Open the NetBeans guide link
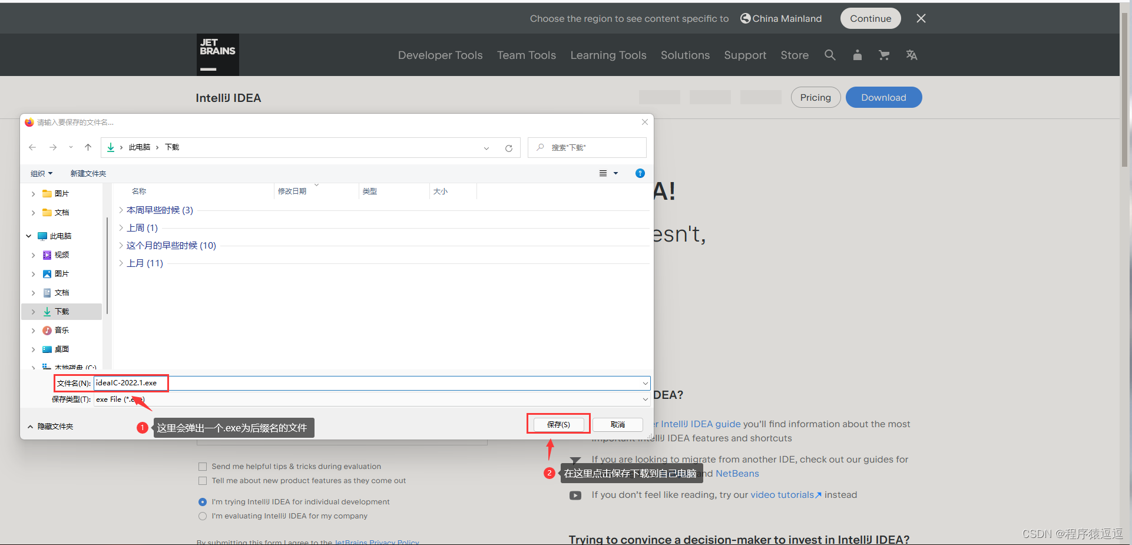 click(737, 473)
